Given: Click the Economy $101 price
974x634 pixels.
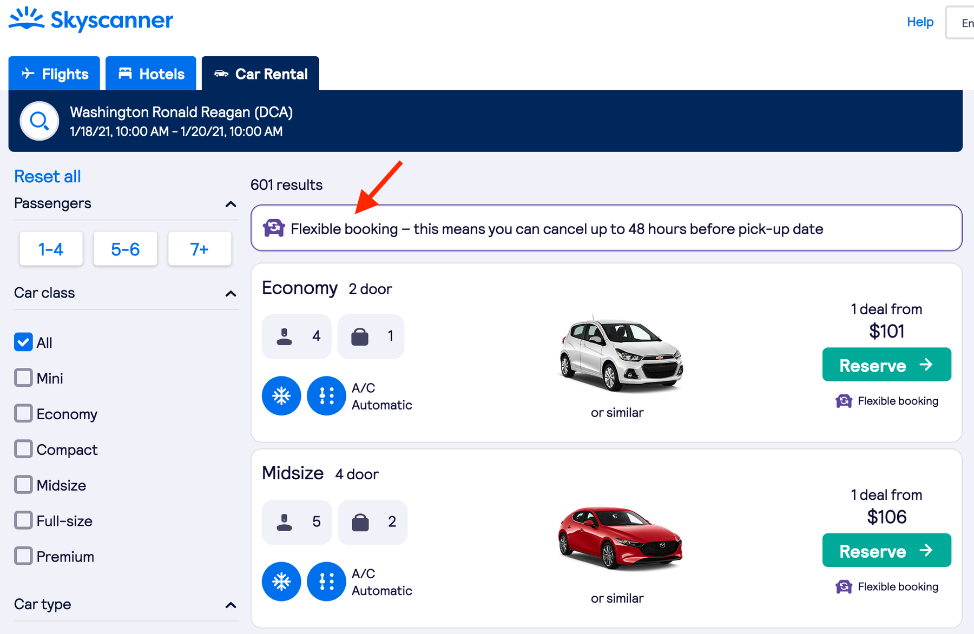Looking at the screenshot, I should pyautogui.click(x=886, y=331).
